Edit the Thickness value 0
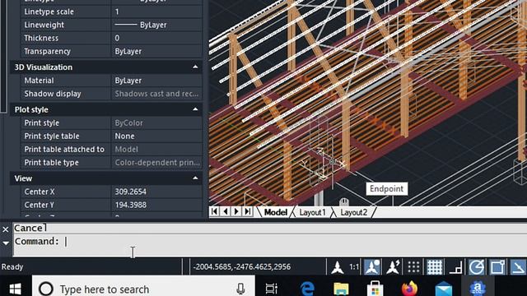This screenshot has height=296, width=527. pyautogui.click(x=156, y=38)
